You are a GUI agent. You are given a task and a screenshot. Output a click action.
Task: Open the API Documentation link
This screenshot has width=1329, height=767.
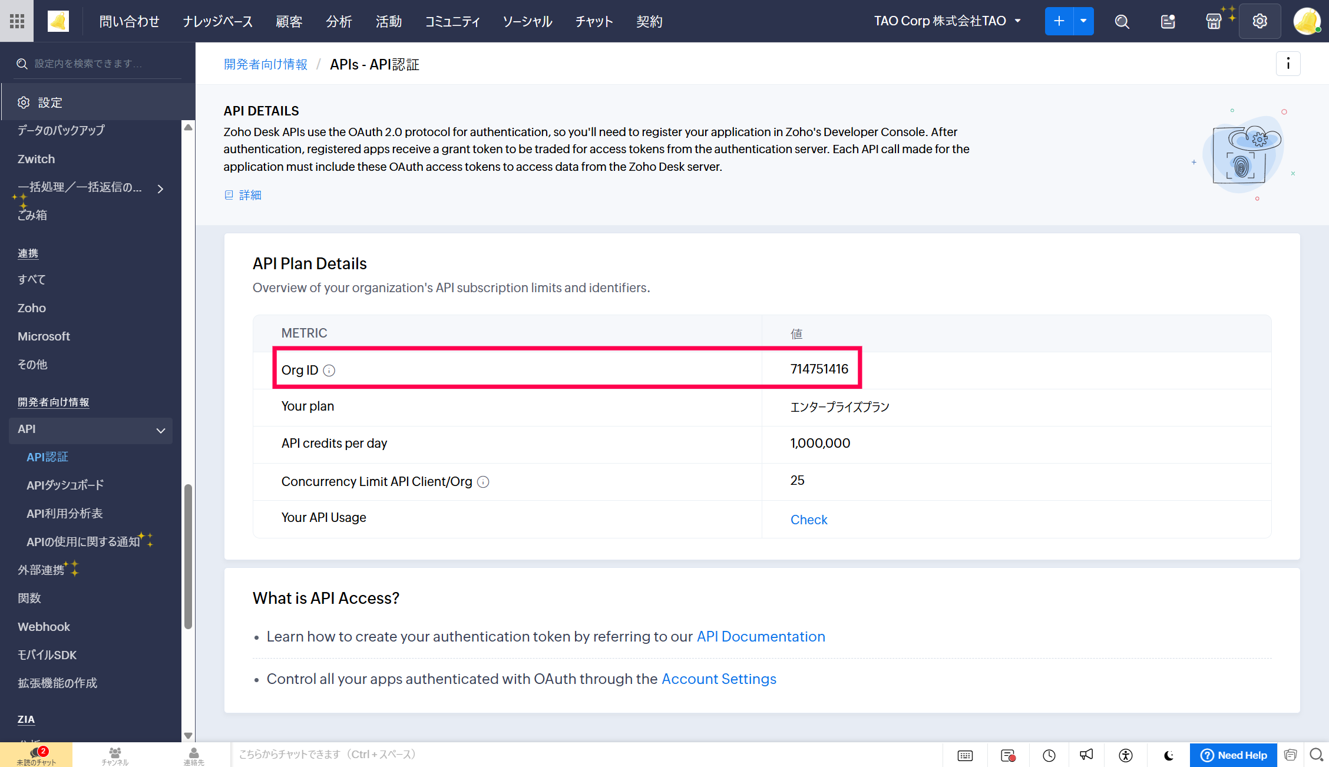[761, 637]
